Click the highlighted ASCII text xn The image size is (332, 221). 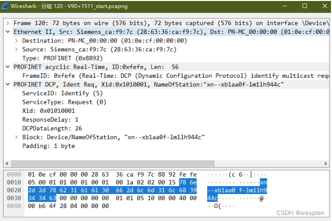click(263, 182)
